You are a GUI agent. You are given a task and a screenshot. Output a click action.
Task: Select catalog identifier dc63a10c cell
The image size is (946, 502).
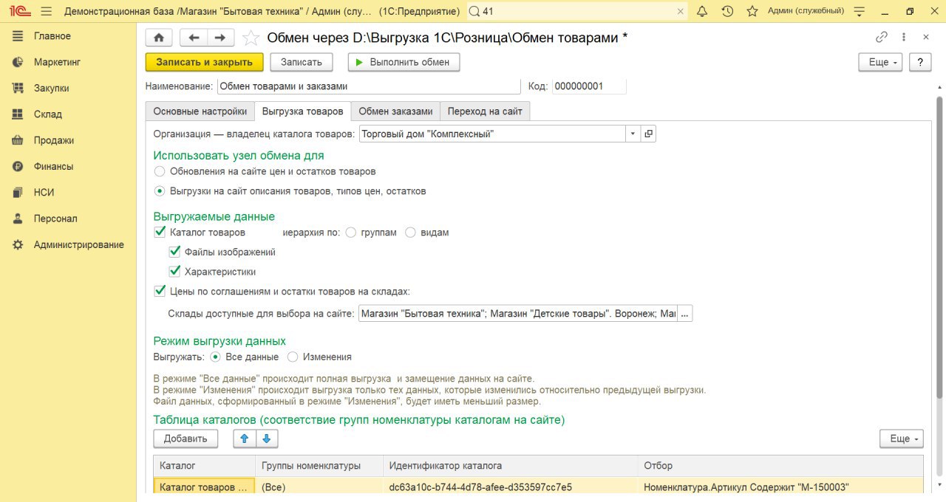point(510,487)
